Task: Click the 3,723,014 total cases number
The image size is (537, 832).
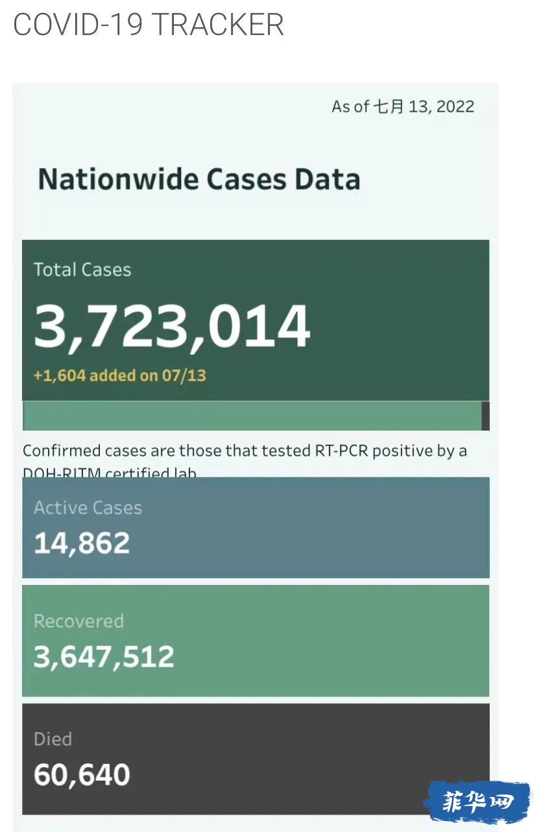Action: [172, 326]
